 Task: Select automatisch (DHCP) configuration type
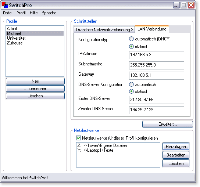tap(131, 39)
